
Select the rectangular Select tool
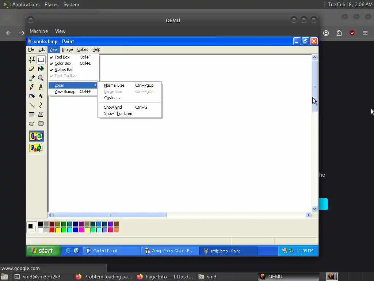pos(41,60)
